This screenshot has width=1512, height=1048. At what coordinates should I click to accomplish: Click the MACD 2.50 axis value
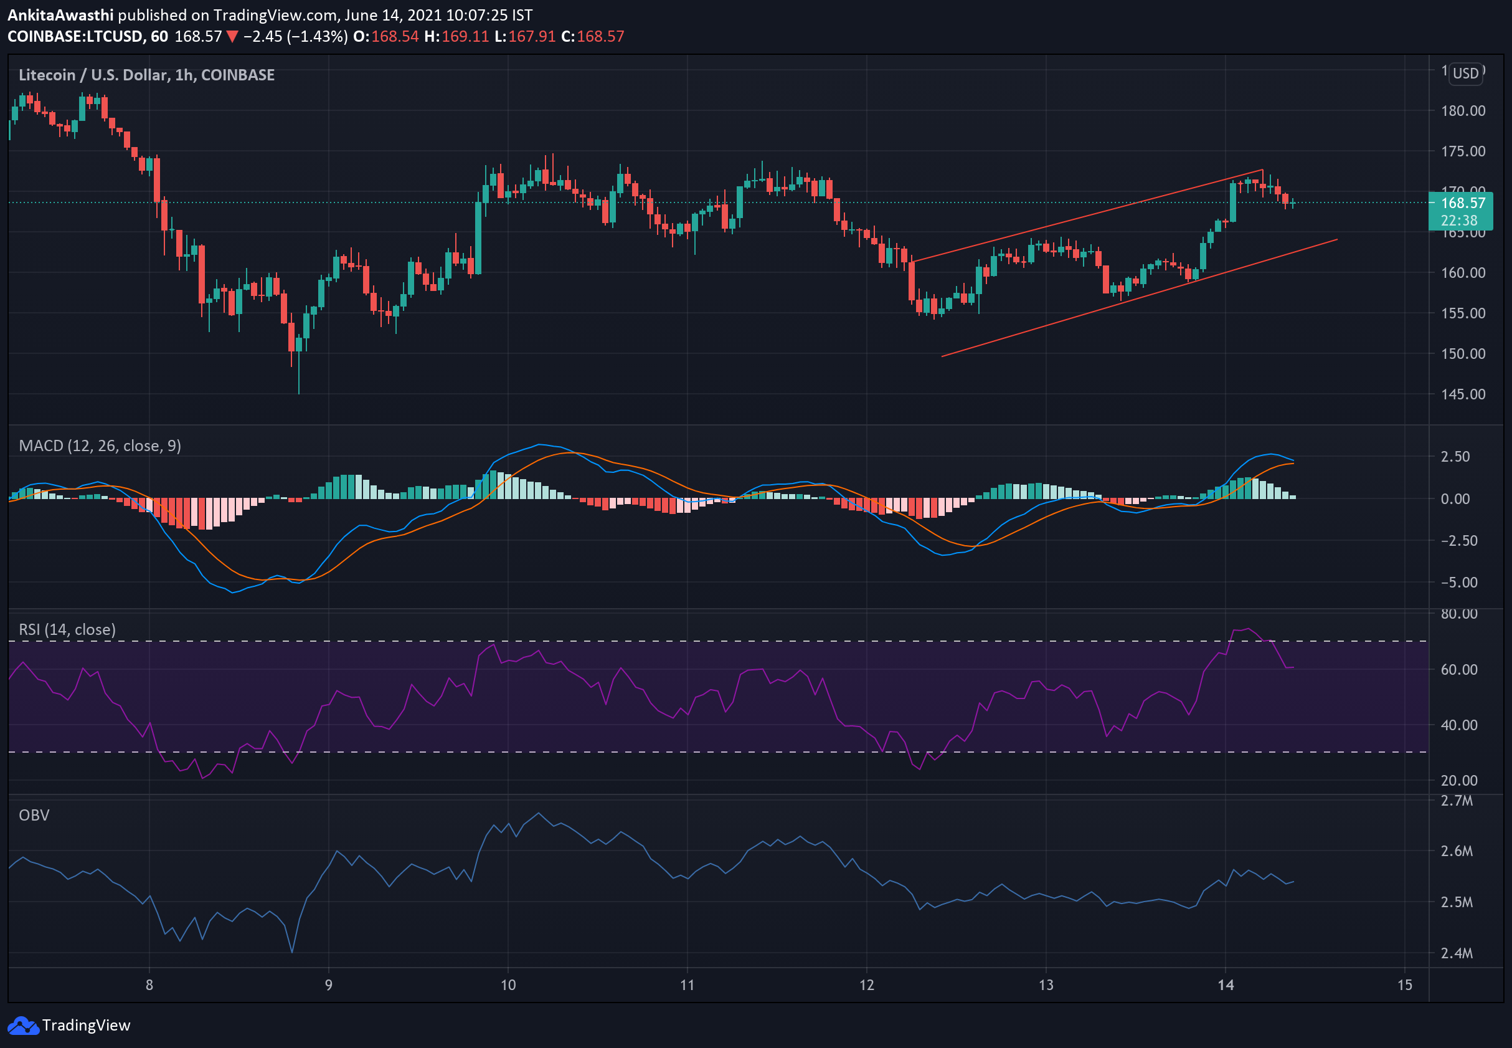click(x=1455, y=456)
